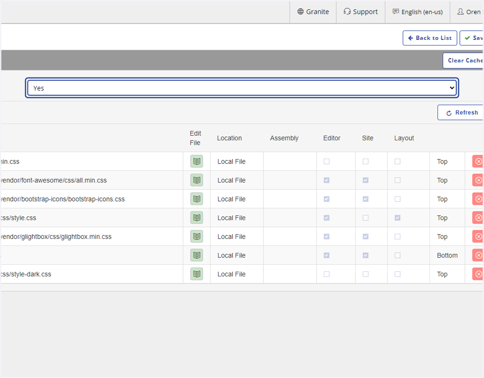Click the Location column header
484x378 pixels.
tap(229, 138)
